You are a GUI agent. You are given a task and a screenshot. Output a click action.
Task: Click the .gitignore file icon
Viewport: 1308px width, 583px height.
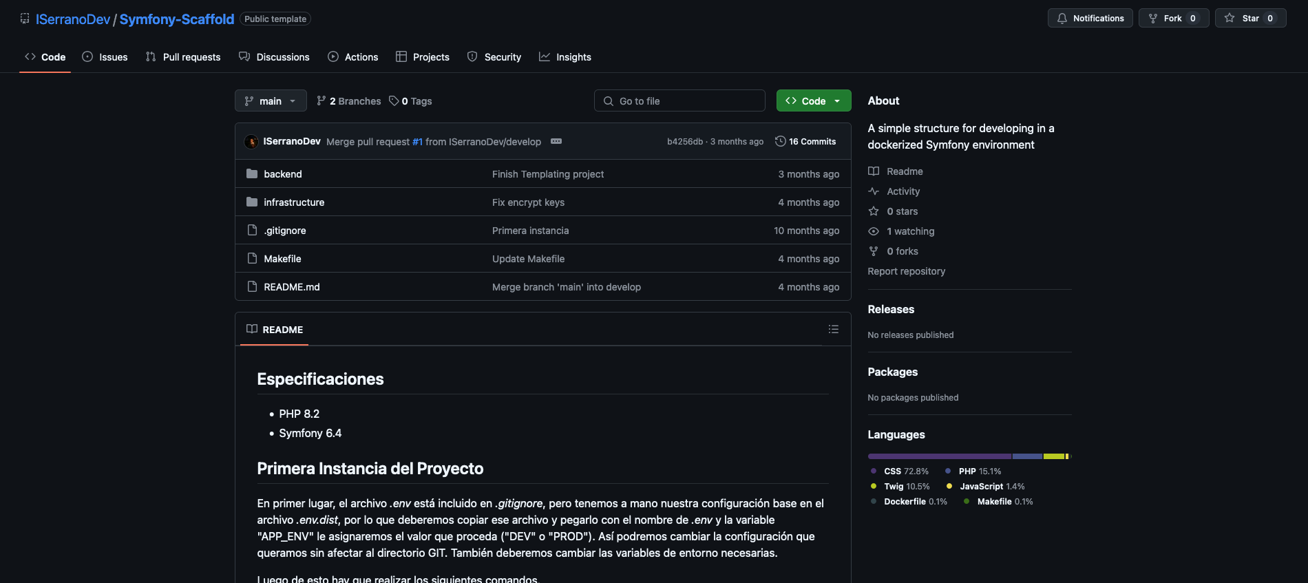252,230
